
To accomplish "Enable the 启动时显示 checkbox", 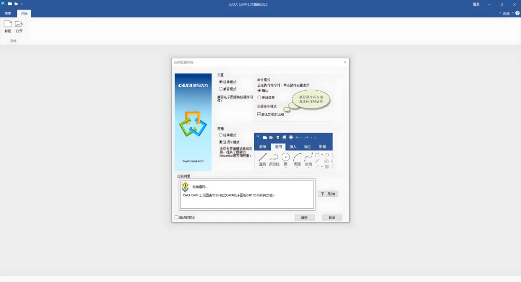I will point(185,217).
